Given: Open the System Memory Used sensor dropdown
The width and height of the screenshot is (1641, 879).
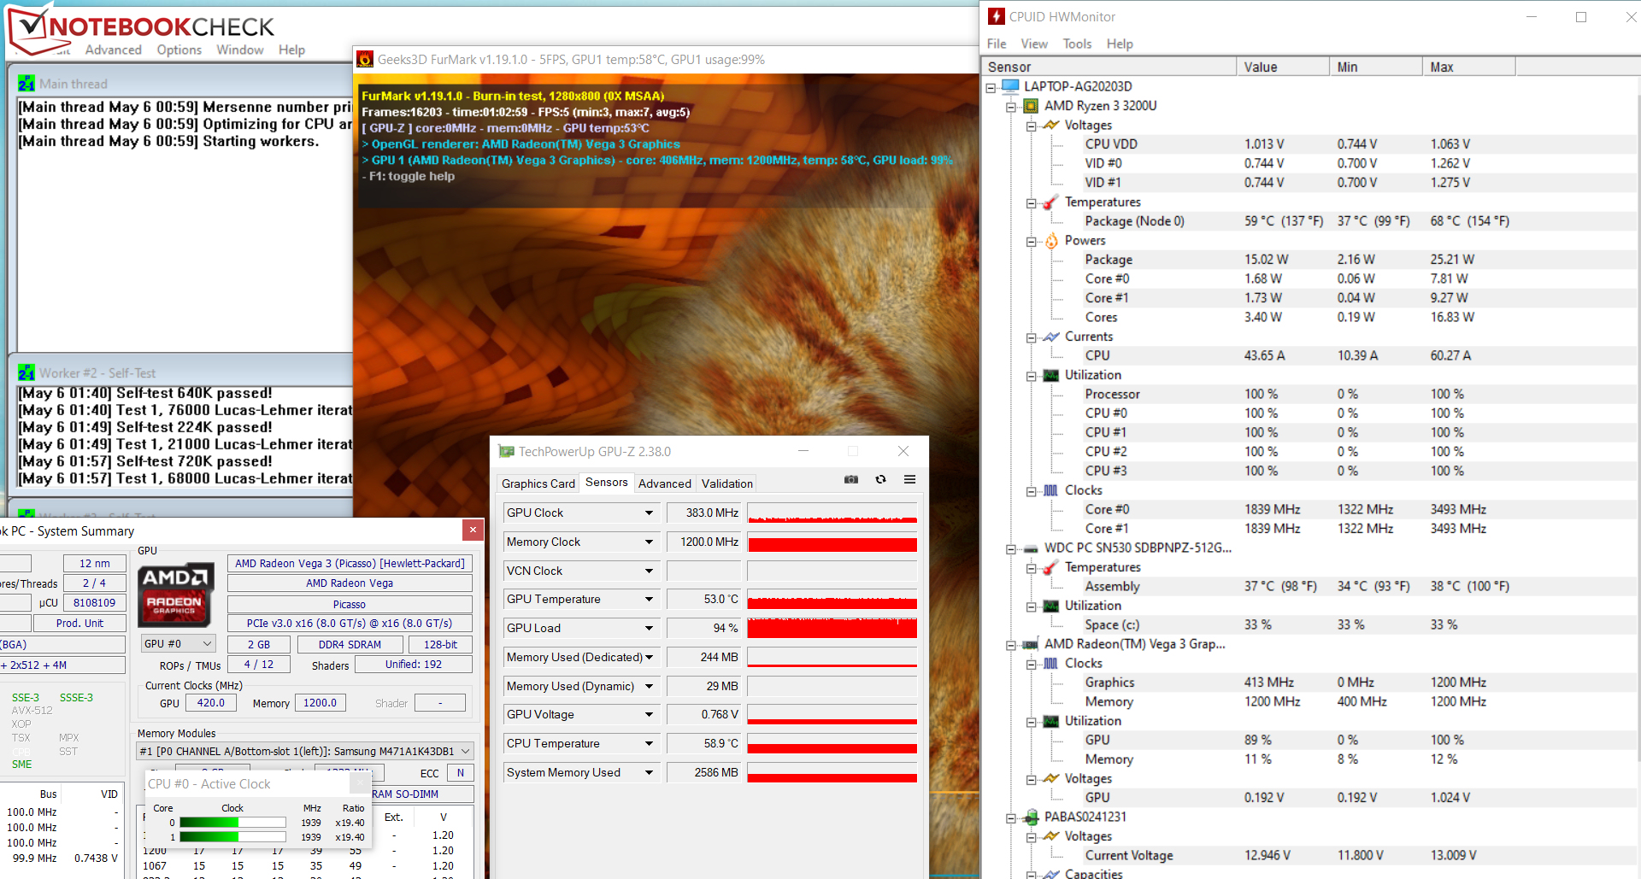Looking at the screenshot, I should 649,772.
